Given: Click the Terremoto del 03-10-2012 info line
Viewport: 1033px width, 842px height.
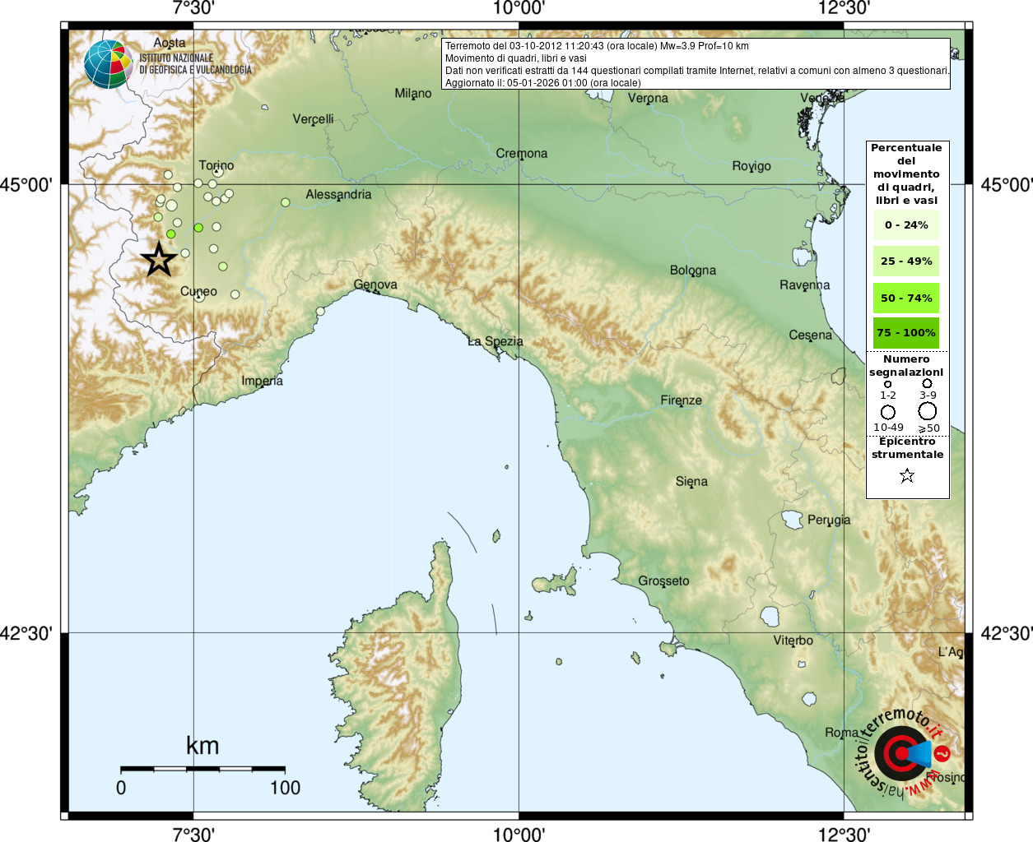Looking at the screenshot, I should click(597, 46).
